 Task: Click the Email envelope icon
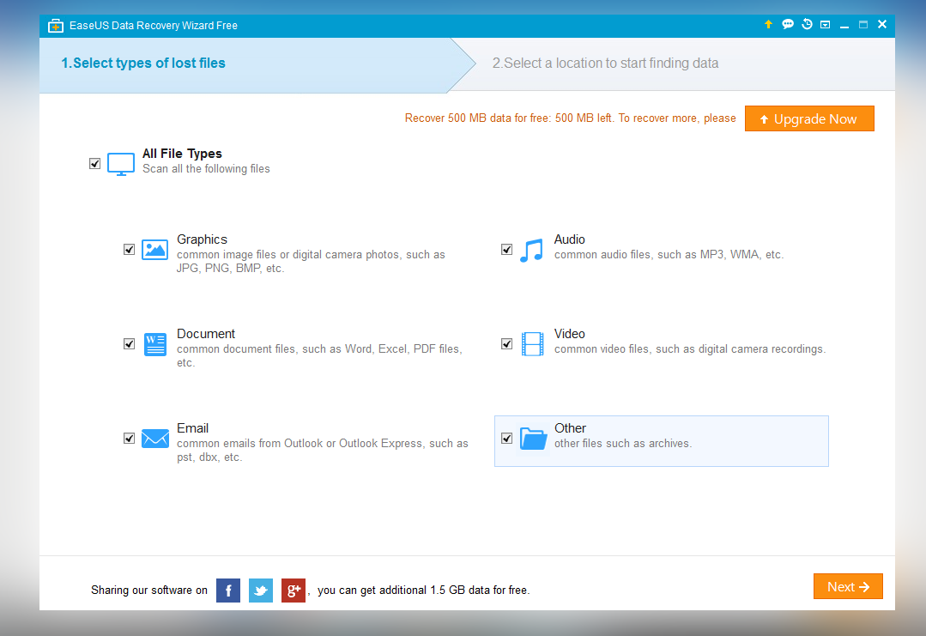click(154, 439)
